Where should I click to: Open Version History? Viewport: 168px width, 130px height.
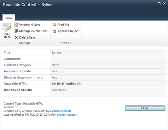tap(30, 24)
